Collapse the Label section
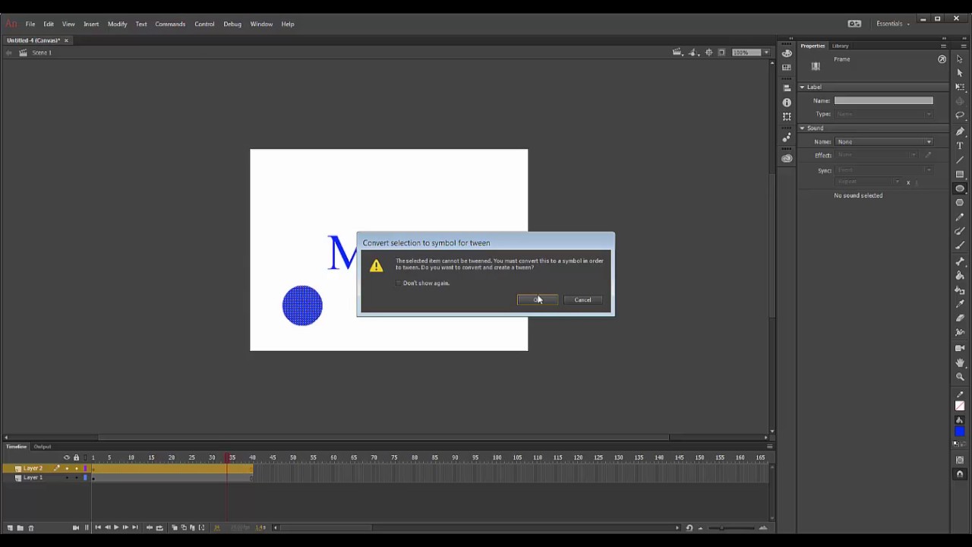Viewport: 972px width, 547px height. tap(802, 87)
